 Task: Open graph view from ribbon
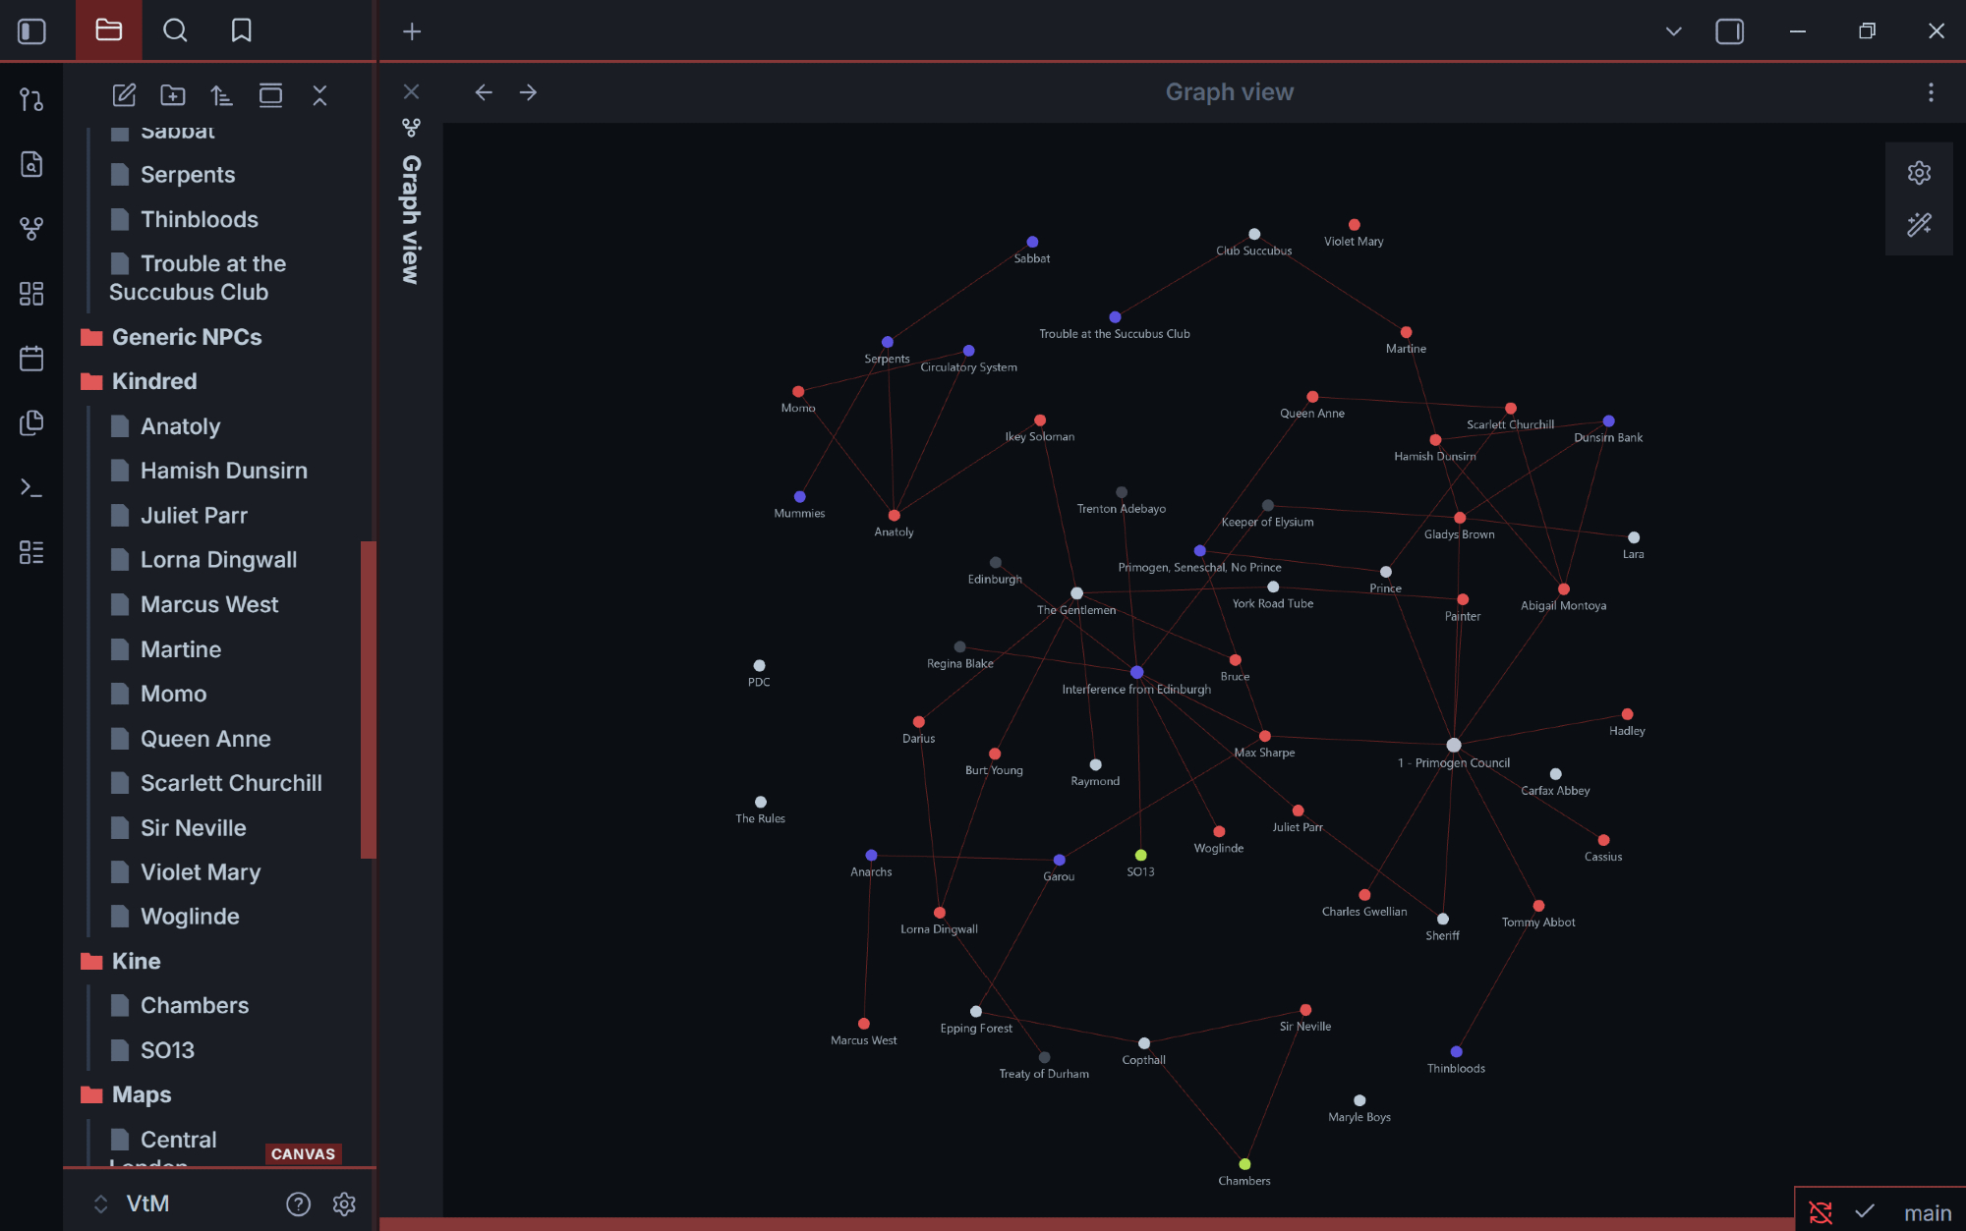point(31,229)
